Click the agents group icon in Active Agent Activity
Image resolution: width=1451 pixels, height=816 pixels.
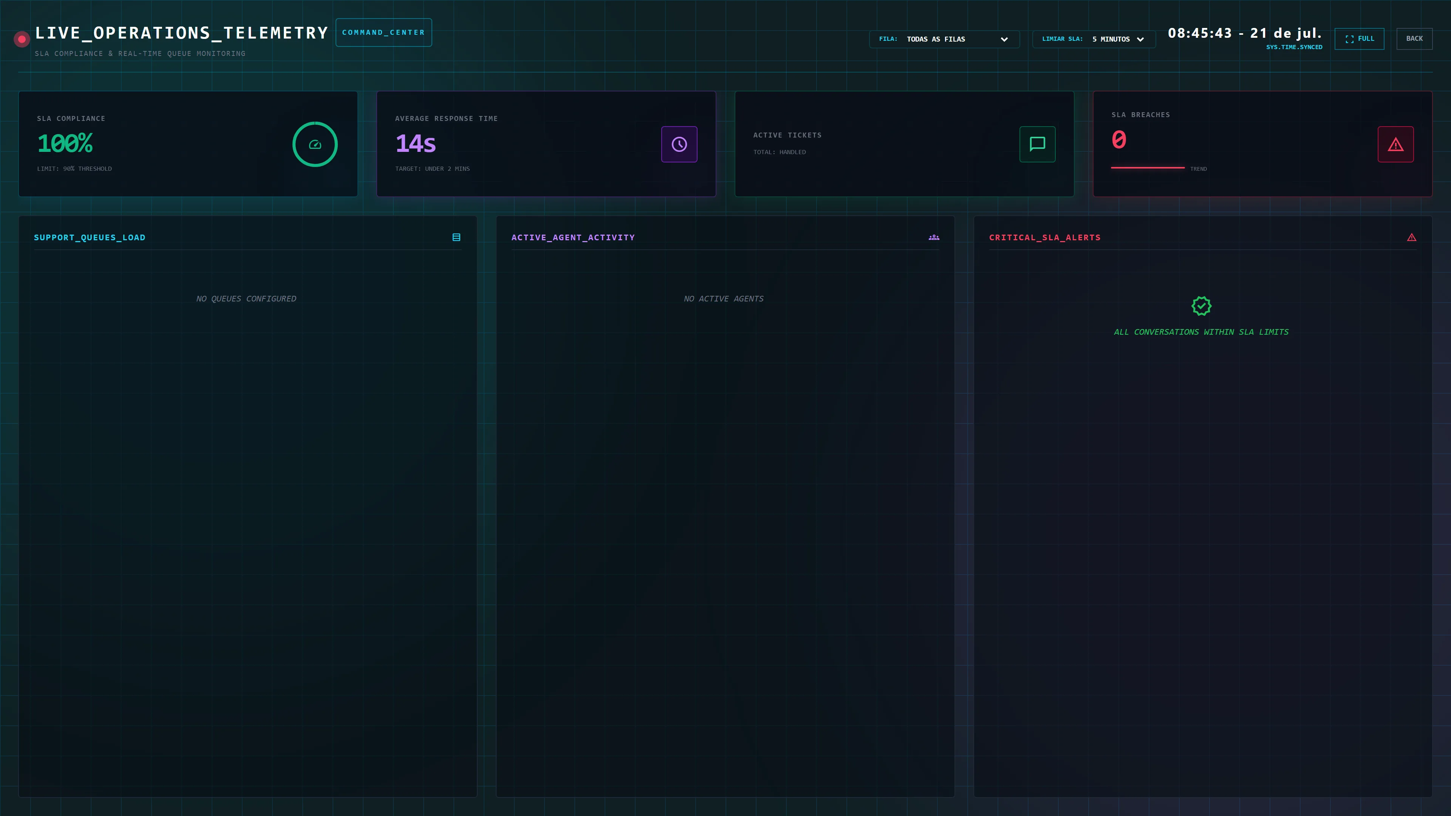point(934,237)
